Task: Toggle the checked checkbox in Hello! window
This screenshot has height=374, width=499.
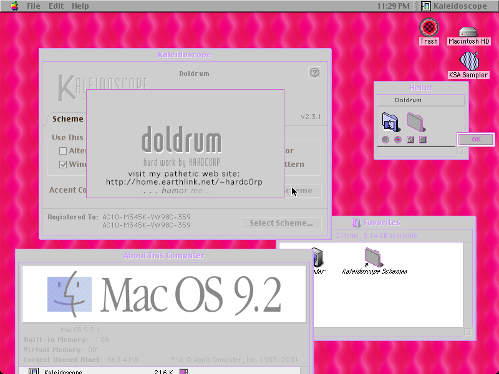Action: click(x=410, y=140)
